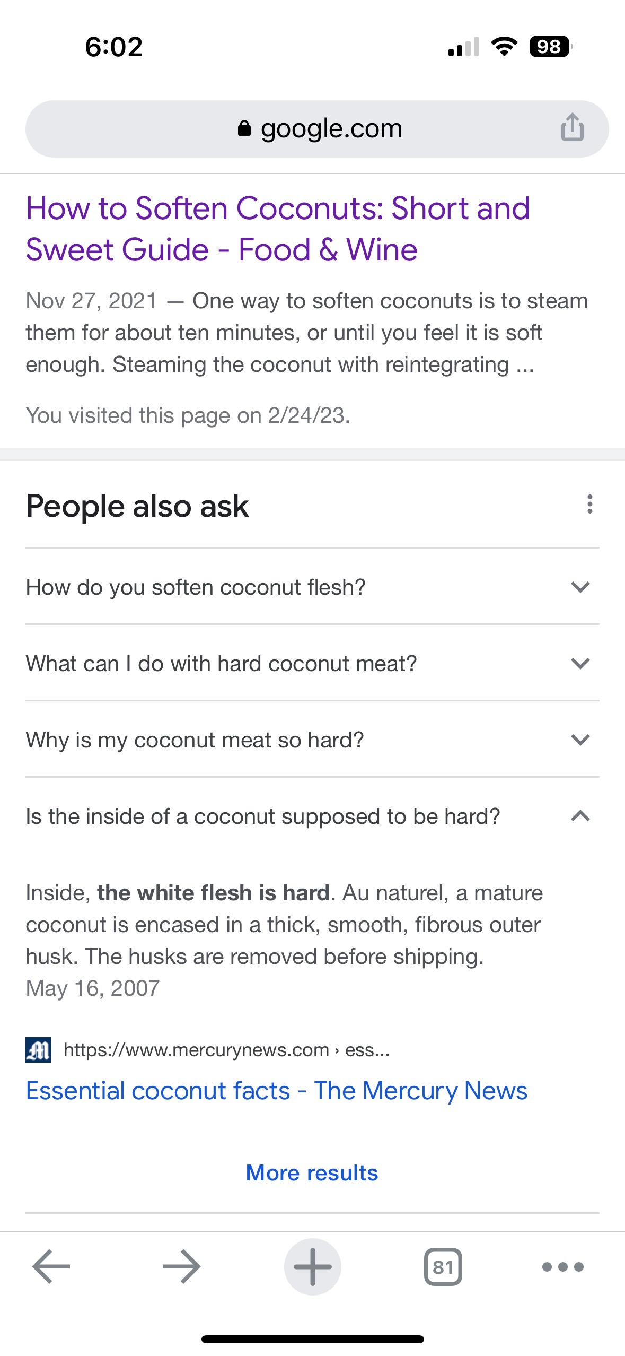This screenshot has height=1356, width=625.
Task: Tap the battery indicator in status bar
Action: pyautogui.click(x=550, y=47)
